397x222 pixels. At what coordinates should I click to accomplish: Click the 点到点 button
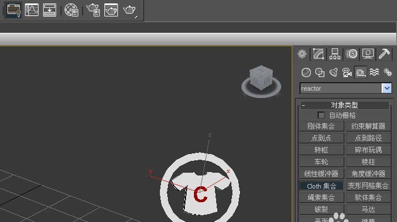[321, 138]
